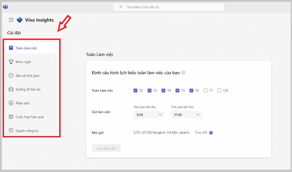
Task: Click the Cuộc họp hiệu quả calendar icon
Action: coord(11,117)
